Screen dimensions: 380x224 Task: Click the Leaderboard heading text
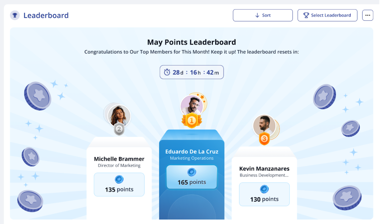(46, 15)
